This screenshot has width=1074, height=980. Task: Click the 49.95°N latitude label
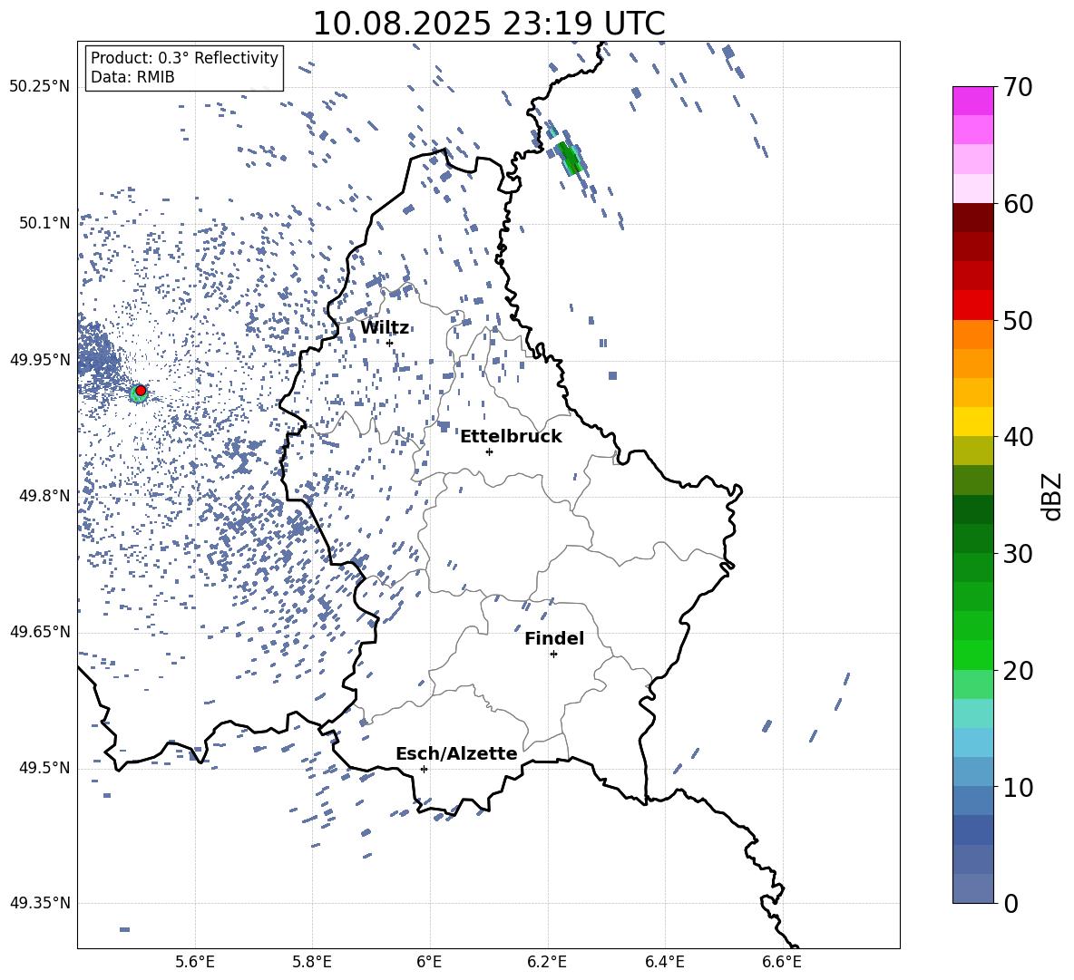click(x=40, y=360)
